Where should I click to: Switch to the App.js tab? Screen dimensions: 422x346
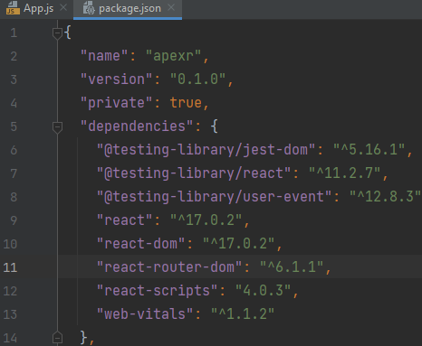coord(38,8)
